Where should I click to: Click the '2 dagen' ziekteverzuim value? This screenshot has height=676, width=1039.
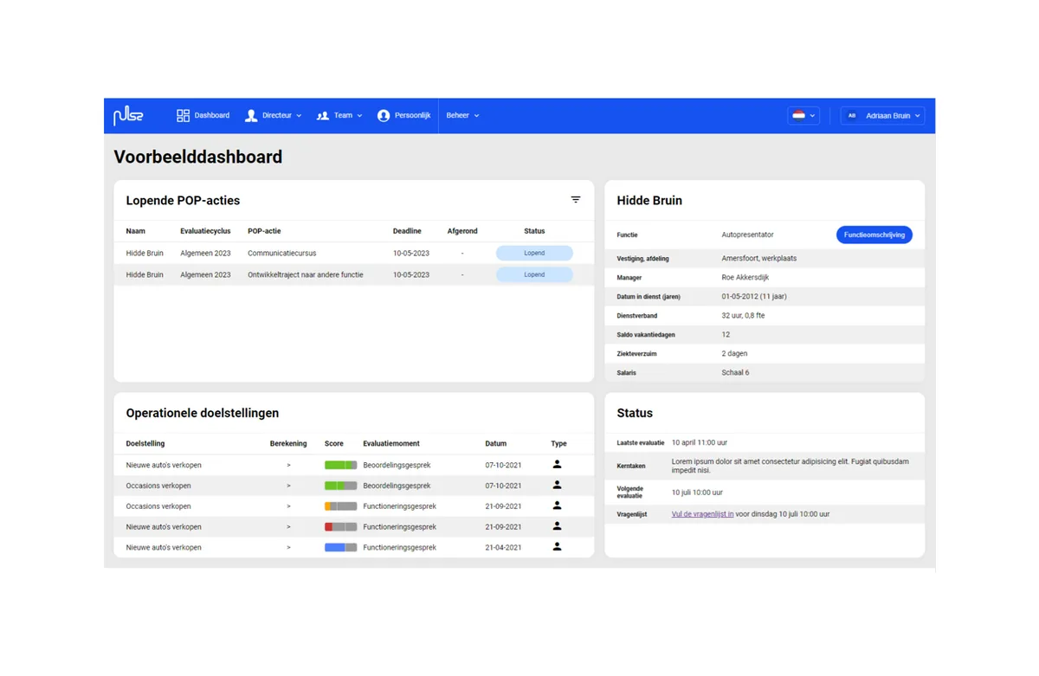point(735,353)
